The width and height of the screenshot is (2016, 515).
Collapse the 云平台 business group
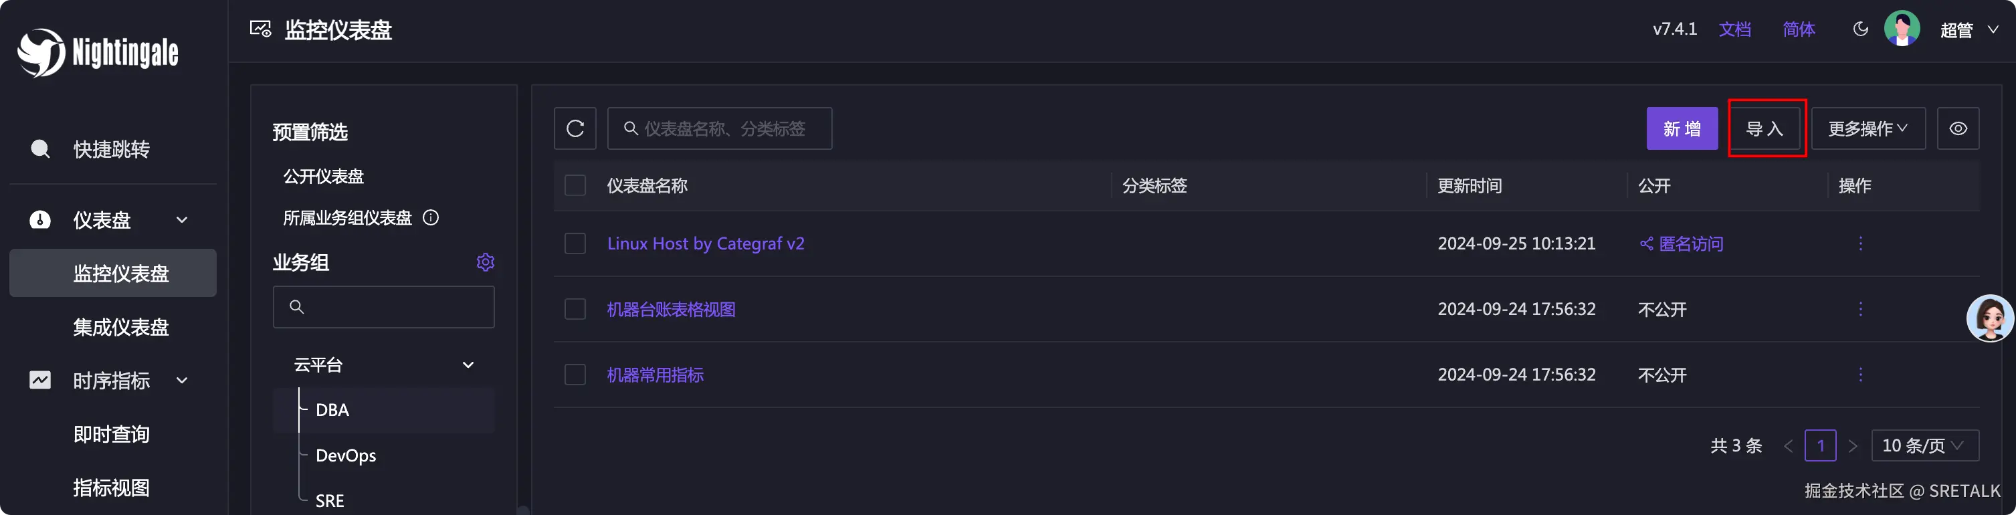[x=468, y=364]
